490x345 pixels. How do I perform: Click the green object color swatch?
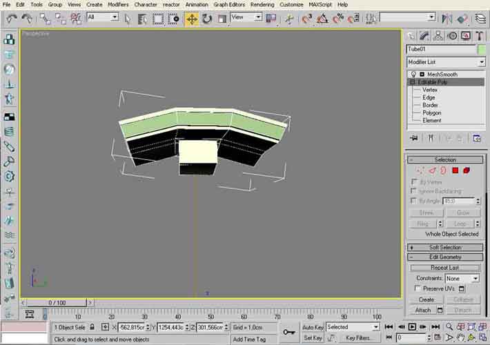[481, 49]
